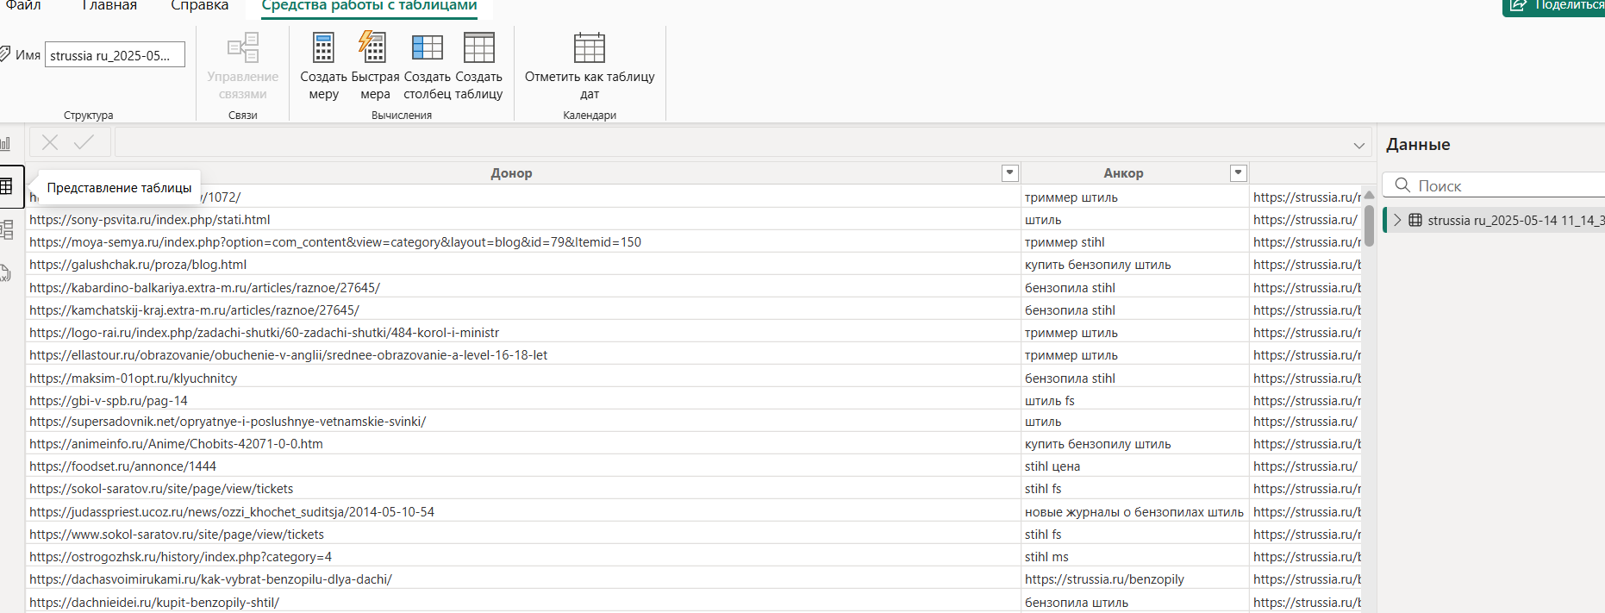The height and width of the screenshot is (613, 1605).
Task: Cancel formula with the X icon
Action: click(x=50, y=143)
